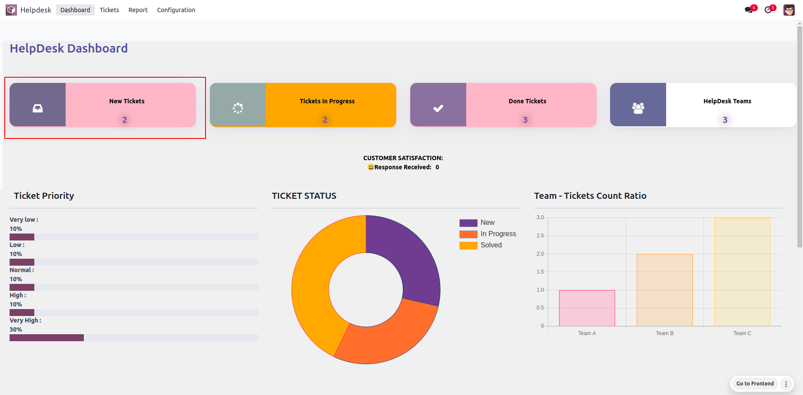Open the conversations message icon
This screenshot has width=803, height=395.
(x=749, y=10)
